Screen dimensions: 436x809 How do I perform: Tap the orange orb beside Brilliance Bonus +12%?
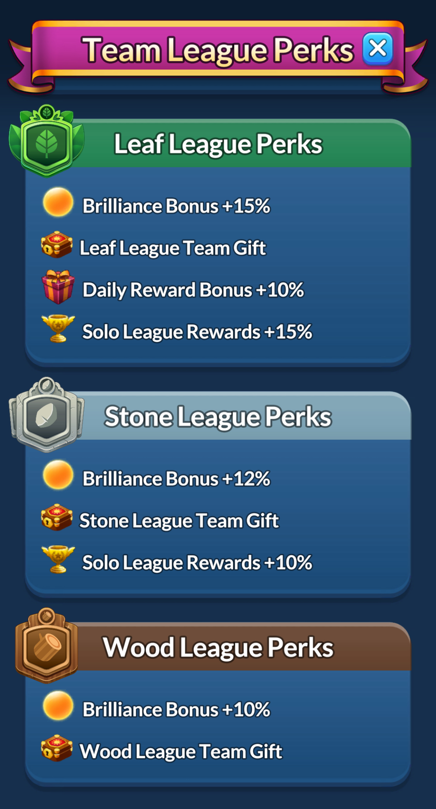tap(58, 475)
